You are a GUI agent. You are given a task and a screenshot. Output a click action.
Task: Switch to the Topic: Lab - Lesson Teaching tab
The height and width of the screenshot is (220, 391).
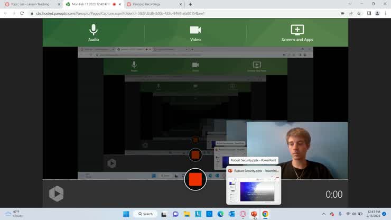33,4
